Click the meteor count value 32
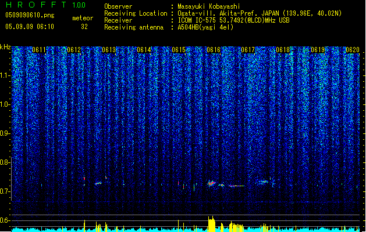This screenshot has width=366, height=232. tap(84, 27)
